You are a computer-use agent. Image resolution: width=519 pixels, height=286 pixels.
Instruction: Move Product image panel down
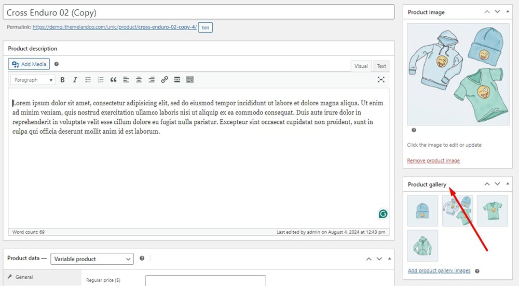498,12
